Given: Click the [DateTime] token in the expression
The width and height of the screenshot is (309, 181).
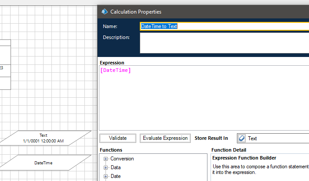Looking at the screenshot, I should (116, 71).
